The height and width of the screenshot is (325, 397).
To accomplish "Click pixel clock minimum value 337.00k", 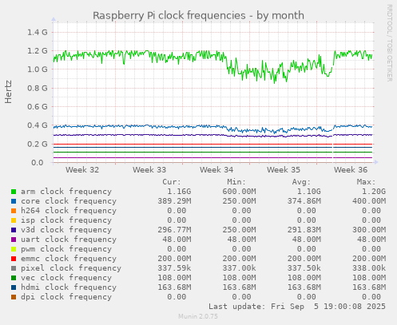I will 239,268.
